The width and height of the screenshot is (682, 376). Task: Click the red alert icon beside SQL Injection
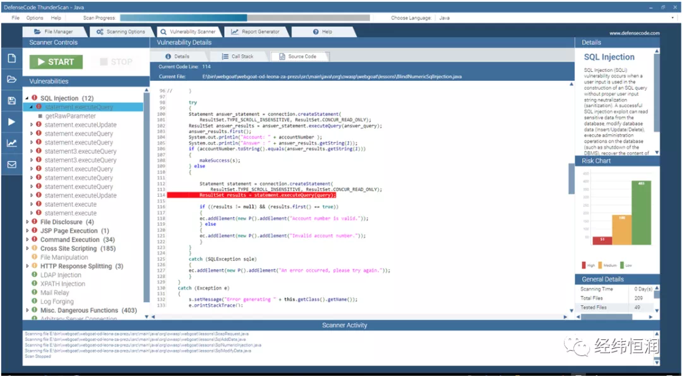[x=34, y=98]
